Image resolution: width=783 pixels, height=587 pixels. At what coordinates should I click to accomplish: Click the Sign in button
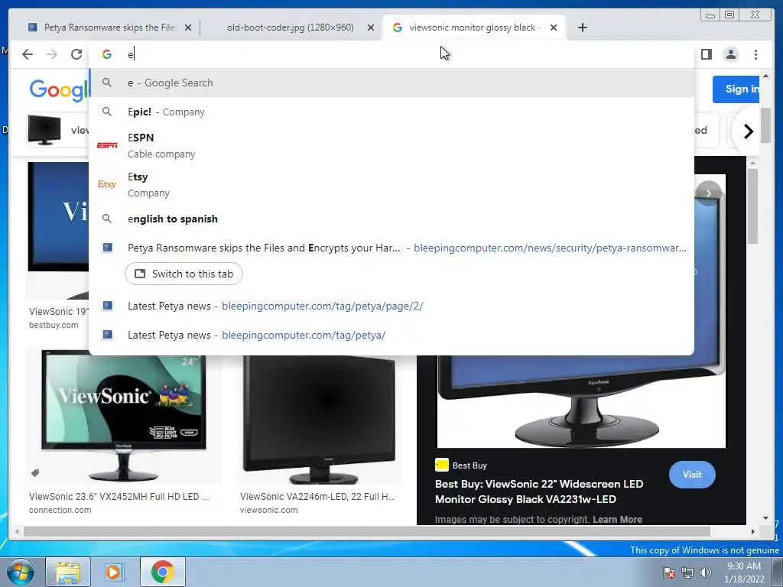click(736, 89)
